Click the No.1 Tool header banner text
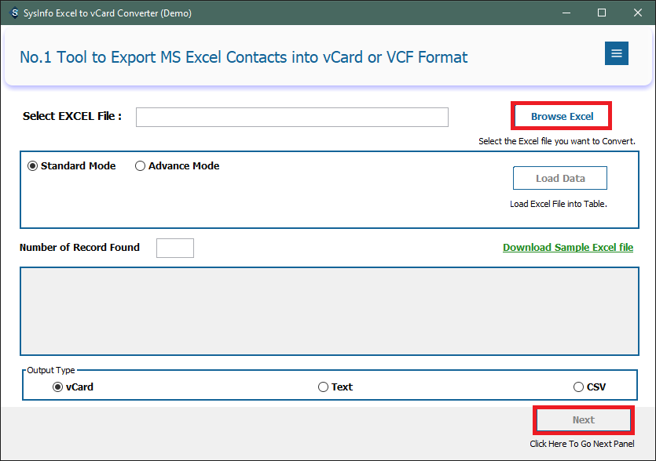Screen dimensions: 656x461 point(244,57)
